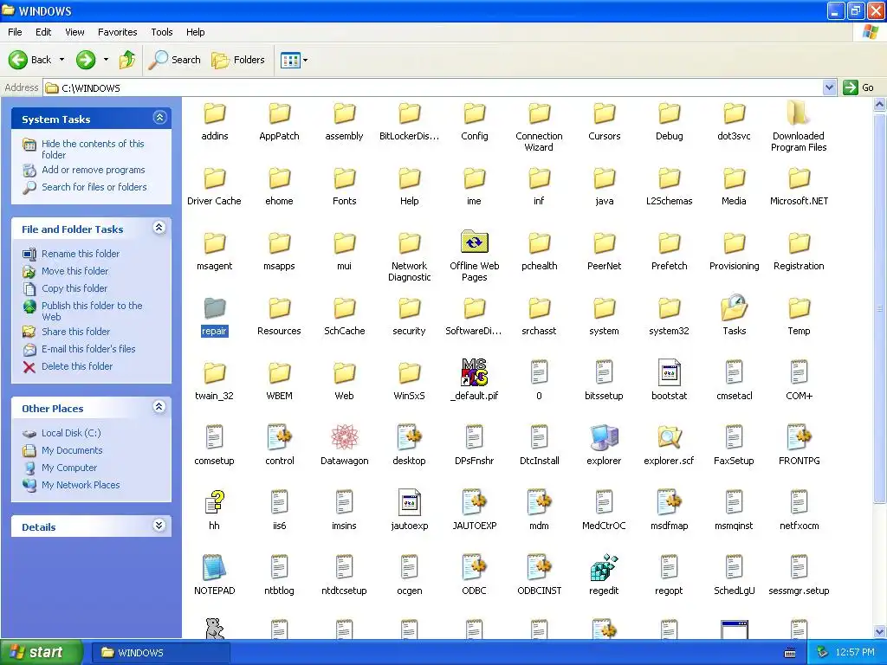
Task: Open the Back history dropdown arrow
Action: (x=62, y=60)
